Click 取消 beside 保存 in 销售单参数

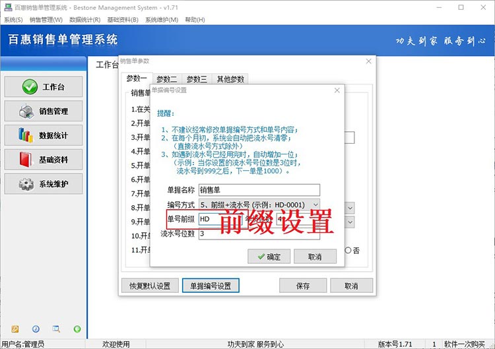click(351, 286)
